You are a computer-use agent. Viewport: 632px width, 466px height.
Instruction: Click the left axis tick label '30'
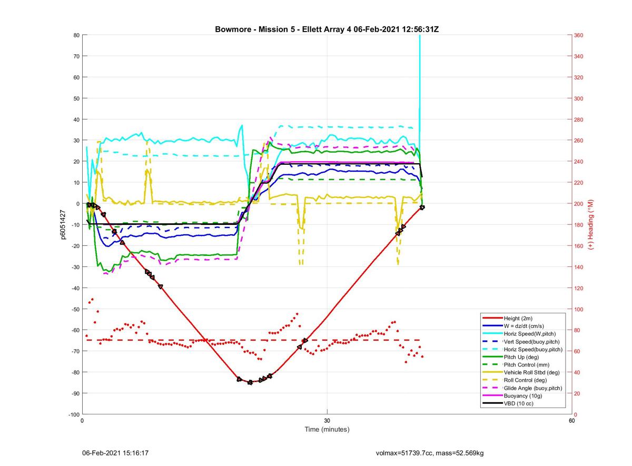click(x=76, y=141)
